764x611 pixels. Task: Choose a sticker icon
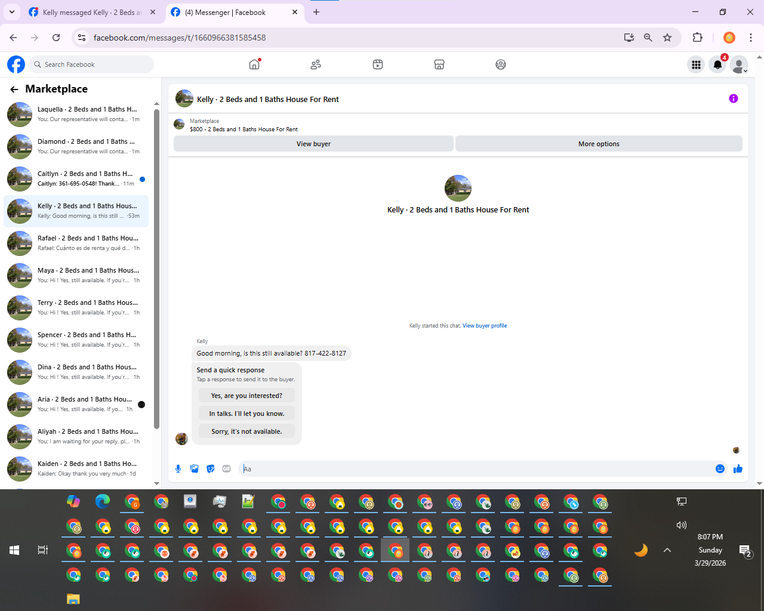(210, 469)
